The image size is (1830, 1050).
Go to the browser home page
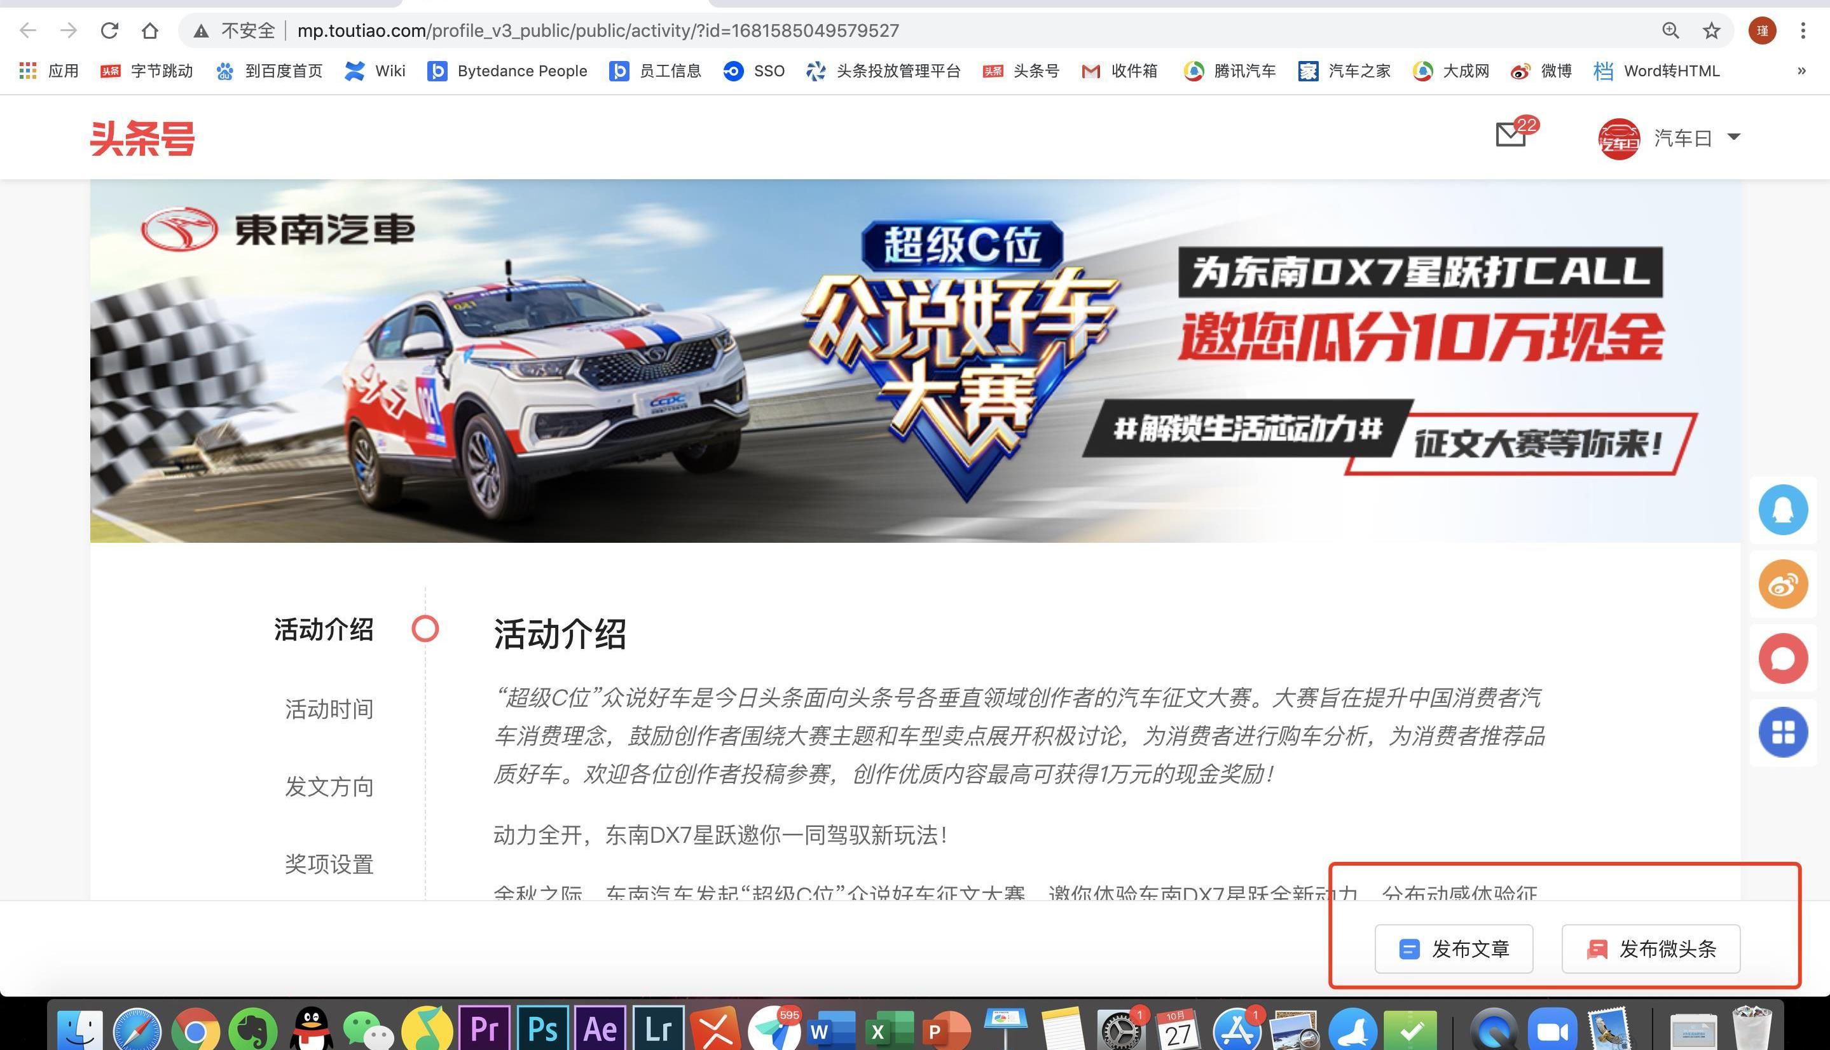click(149, 31)
